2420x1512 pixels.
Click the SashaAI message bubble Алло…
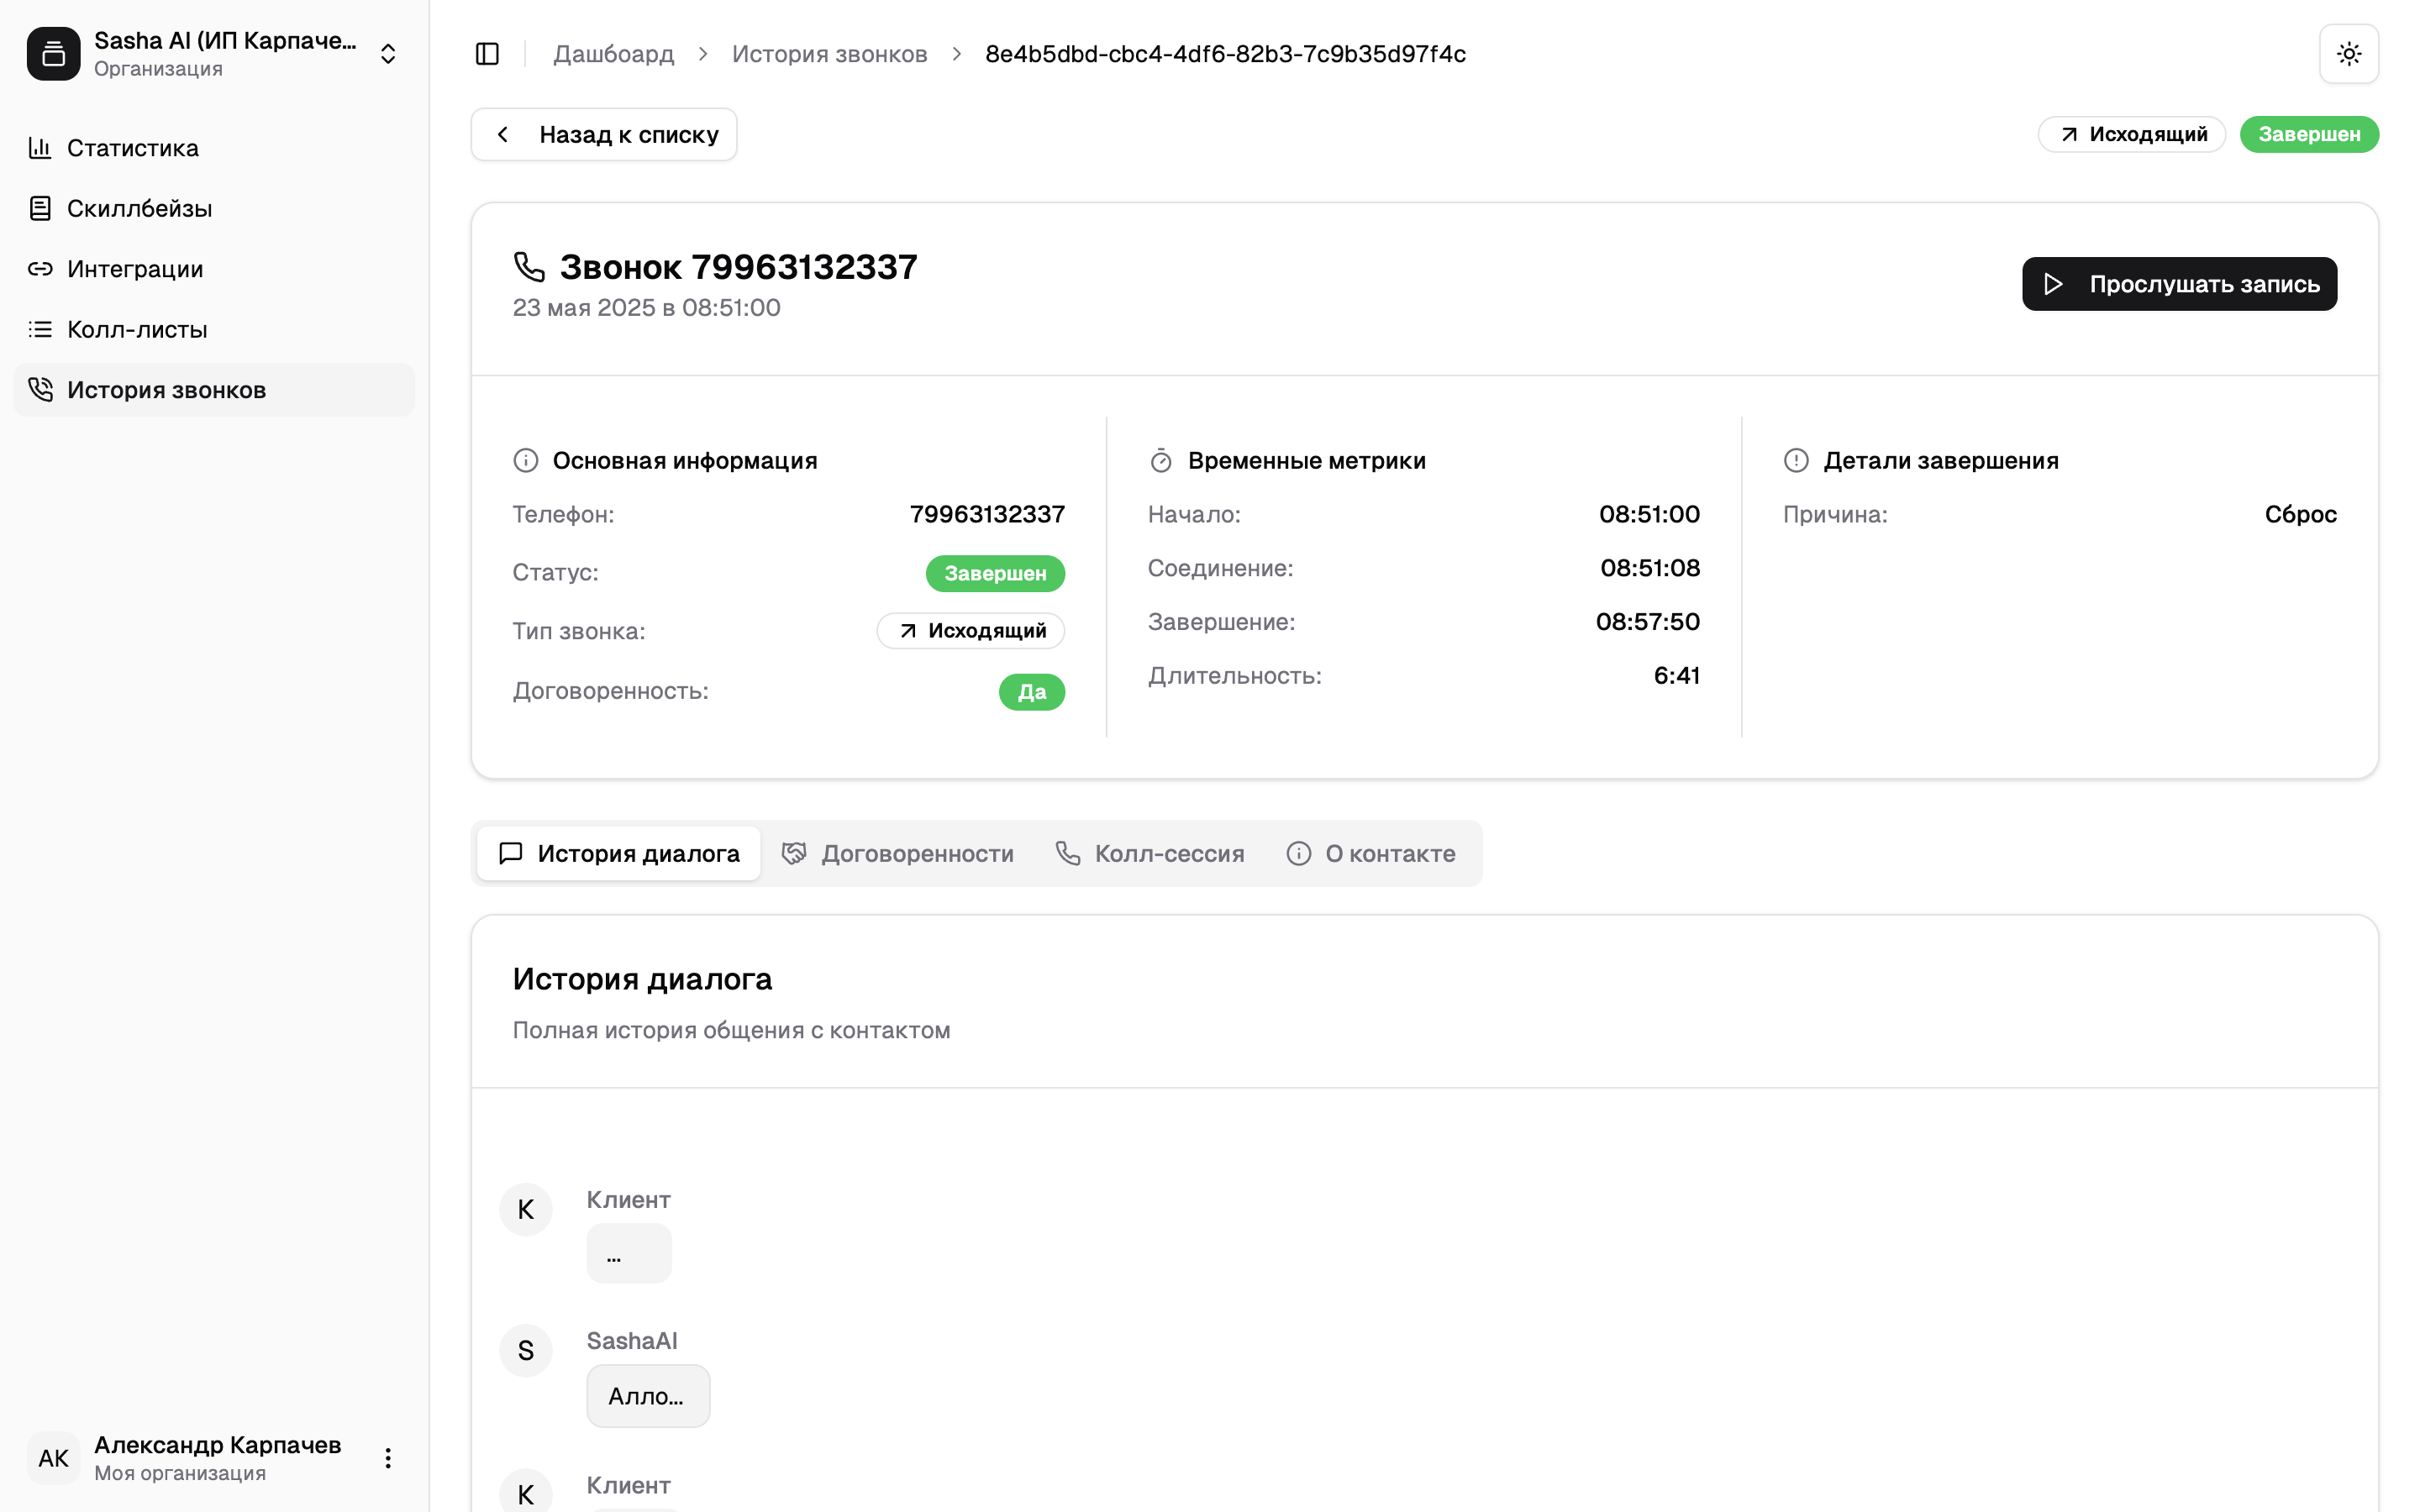click(x=647, y=1396)
